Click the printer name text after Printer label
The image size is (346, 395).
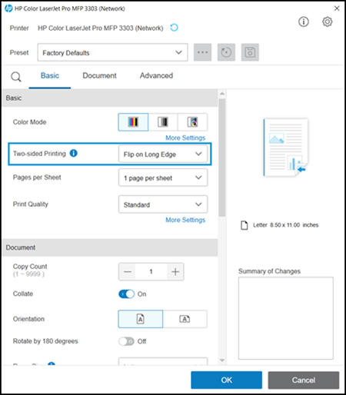click(101, 28)
